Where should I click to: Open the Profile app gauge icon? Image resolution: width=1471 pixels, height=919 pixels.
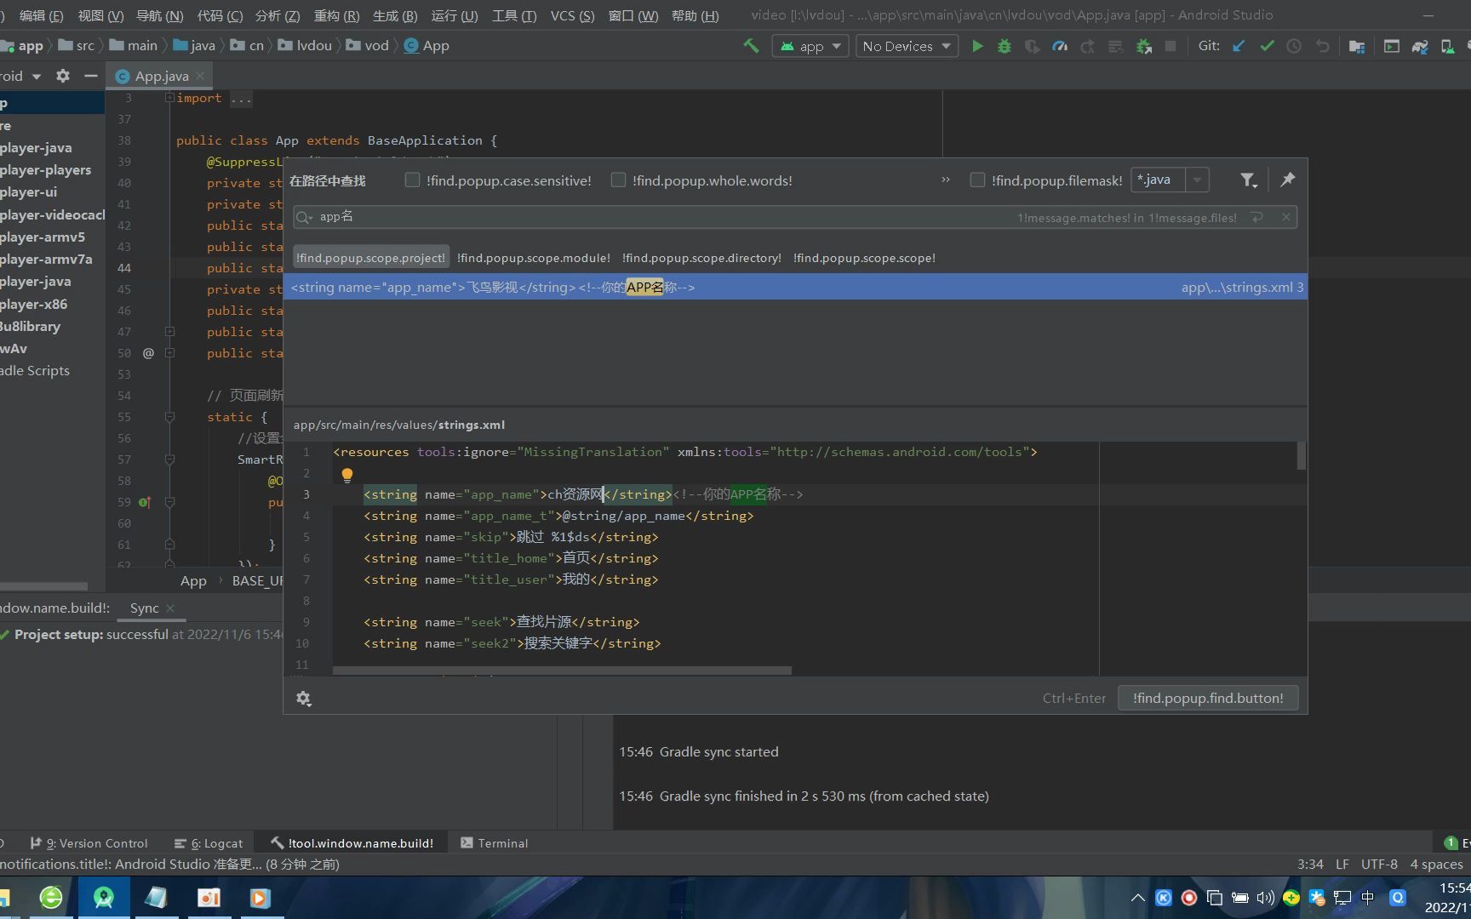(1060, 46)
